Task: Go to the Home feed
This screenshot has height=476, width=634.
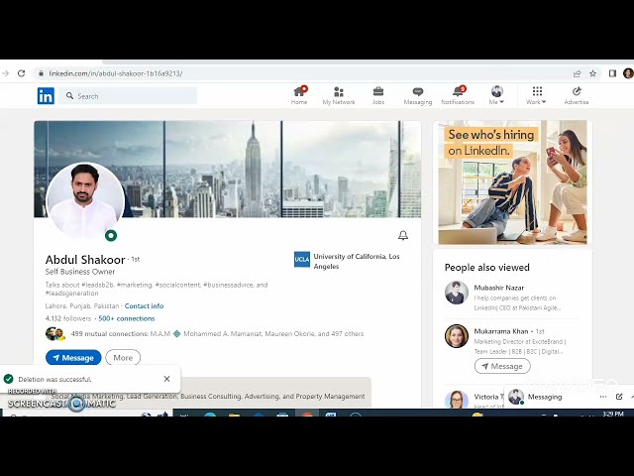Action: point(299,96)
